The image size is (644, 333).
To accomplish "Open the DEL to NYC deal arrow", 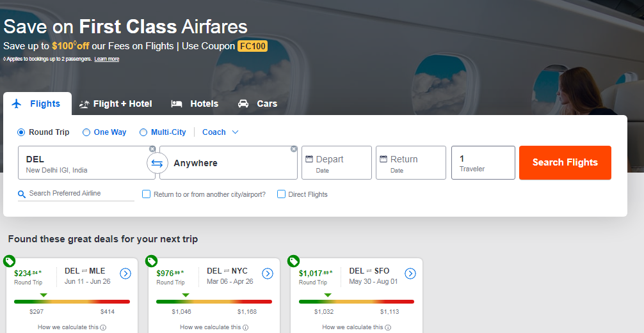I will click(x=268, y=274).
